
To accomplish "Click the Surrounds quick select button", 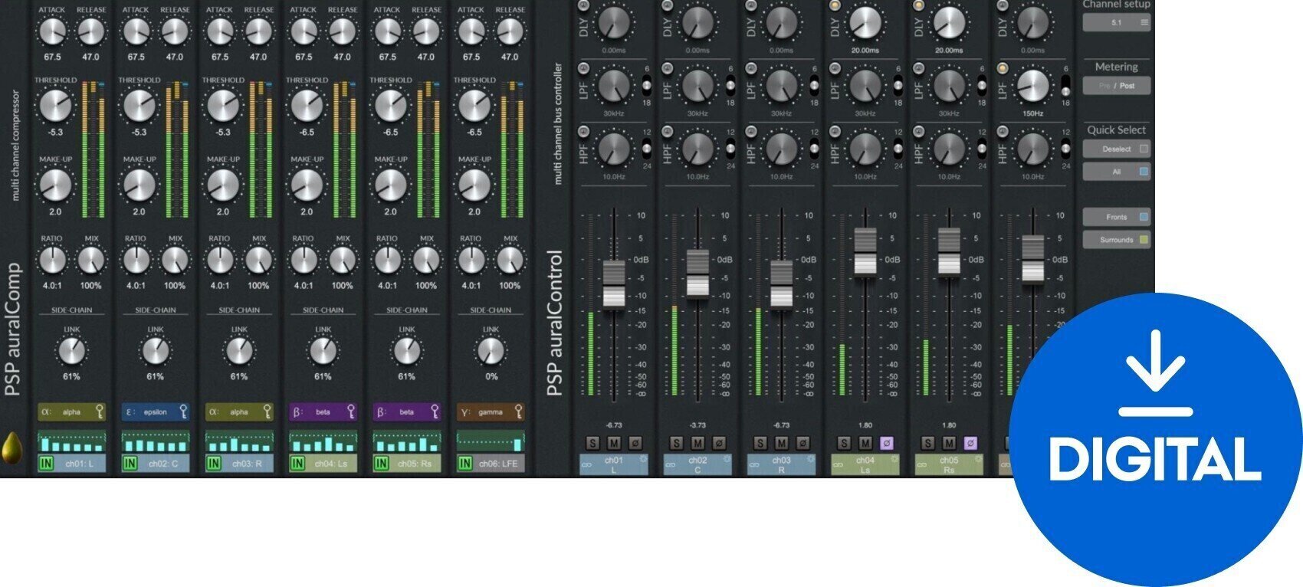I will tap(1117, 240).
